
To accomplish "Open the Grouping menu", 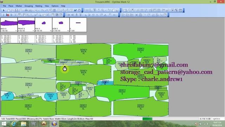I will tap(28, 6).
